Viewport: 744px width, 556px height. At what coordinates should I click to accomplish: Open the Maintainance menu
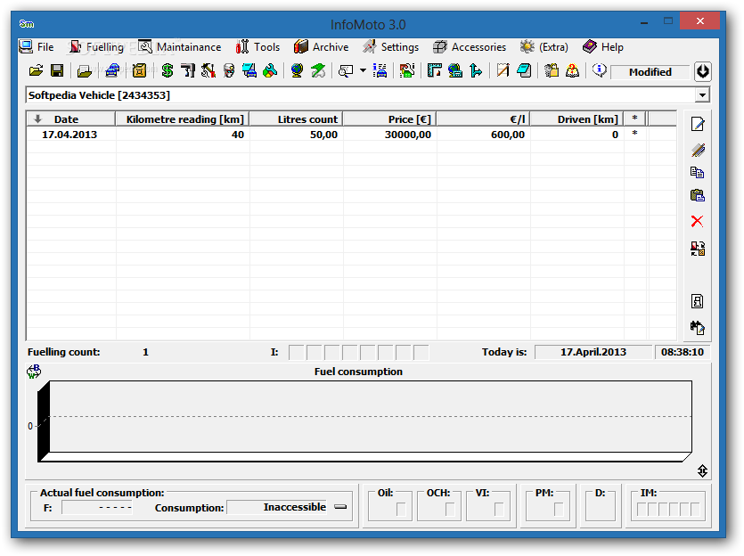point(180,47)
